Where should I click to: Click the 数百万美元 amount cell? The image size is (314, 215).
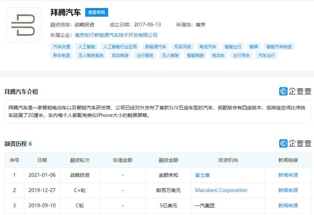(168, 190)
